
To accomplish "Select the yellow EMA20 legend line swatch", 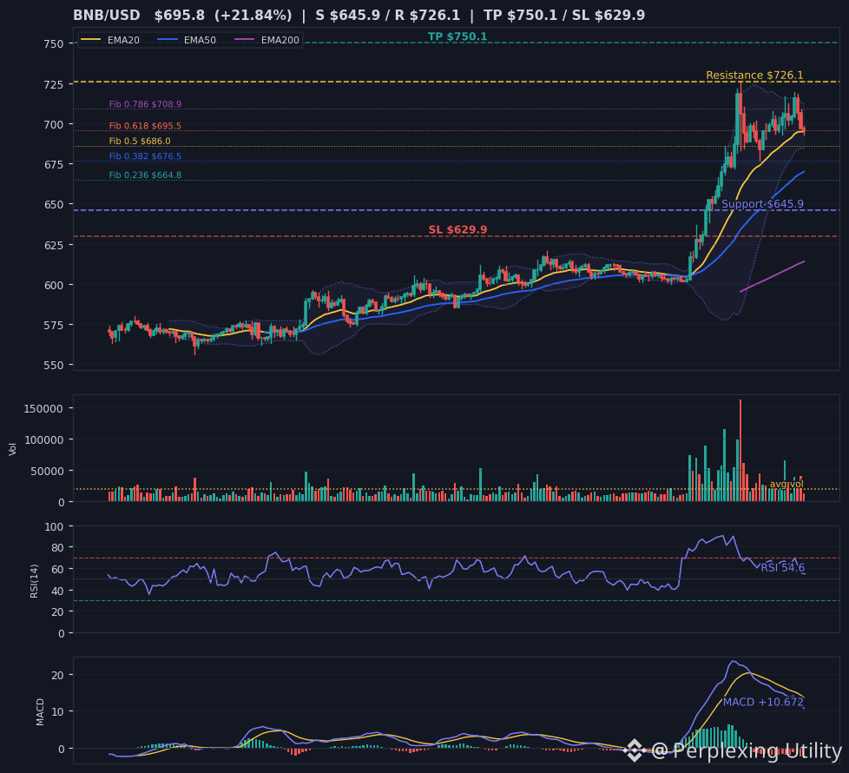I will pyautogui.click(x=90, y=40).
